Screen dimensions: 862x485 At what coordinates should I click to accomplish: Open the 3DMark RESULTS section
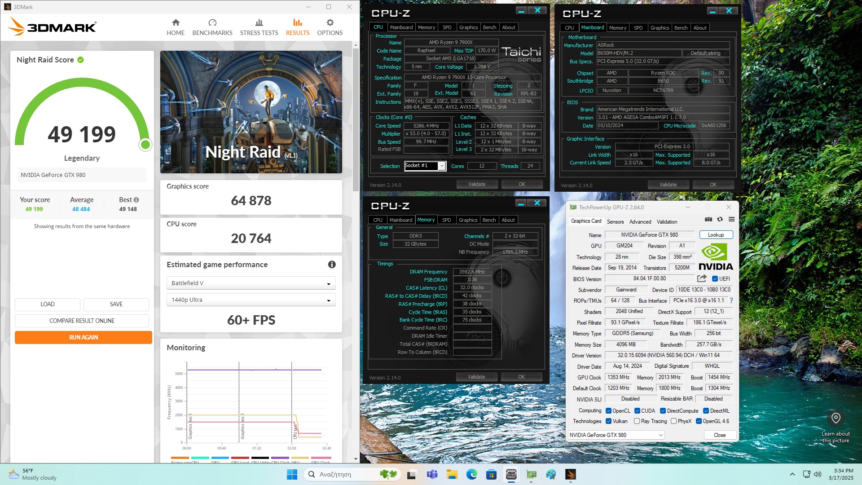[298, 27]
